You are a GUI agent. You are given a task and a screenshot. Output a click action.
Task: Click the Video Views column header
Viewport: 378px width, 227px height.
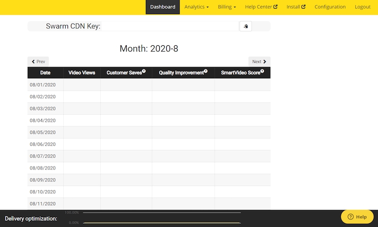tap(82, 73)
